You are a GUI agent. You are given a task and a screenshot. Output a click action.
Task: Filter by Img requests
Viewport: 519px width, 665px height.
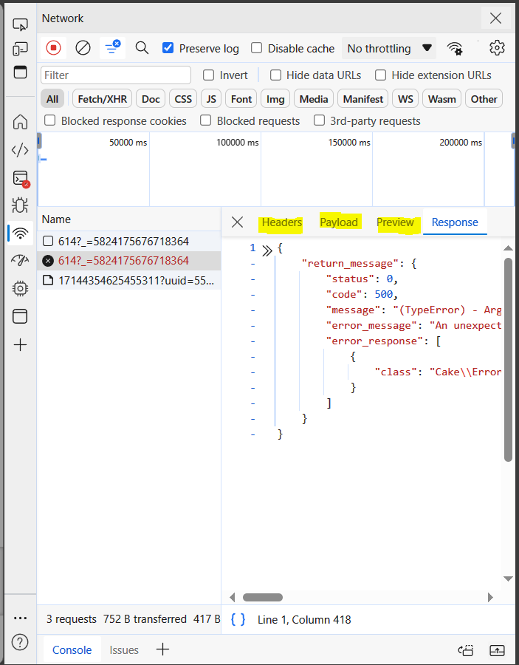(x=275, y=99)
